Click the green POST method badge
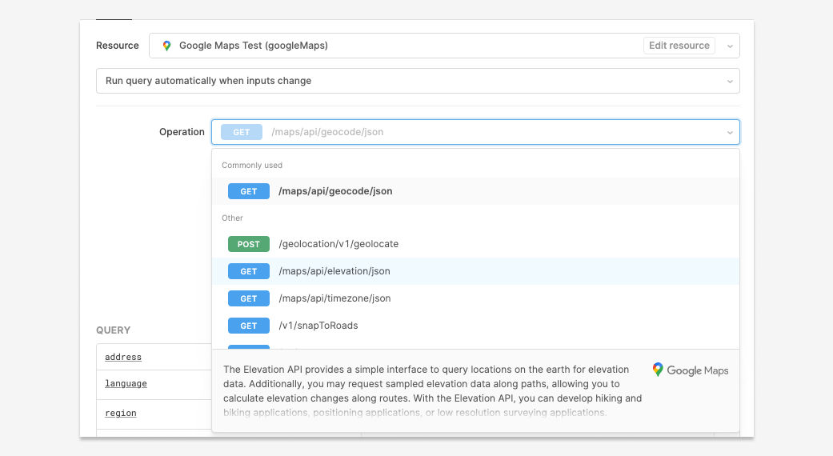 click(x=249, y=244)
